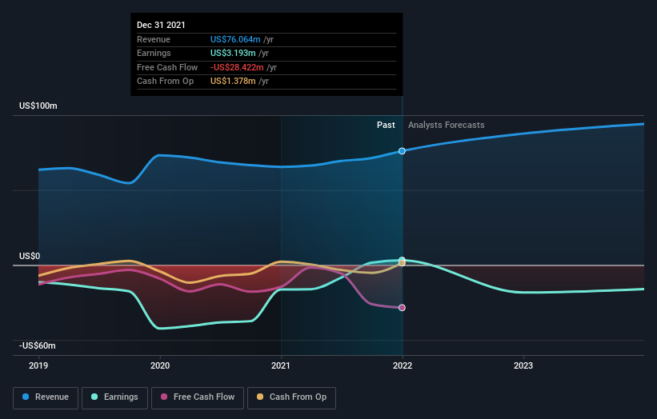The width and height of the screenshot is (657, 419).
Task: Click the -US$28.422m free cash flow value
Action: [x=237, y=67]
